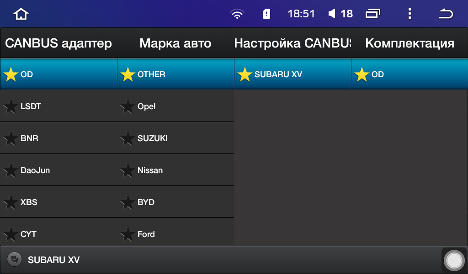
Task: Toggle favorite star for OTHER
Action: coord(128,74)
